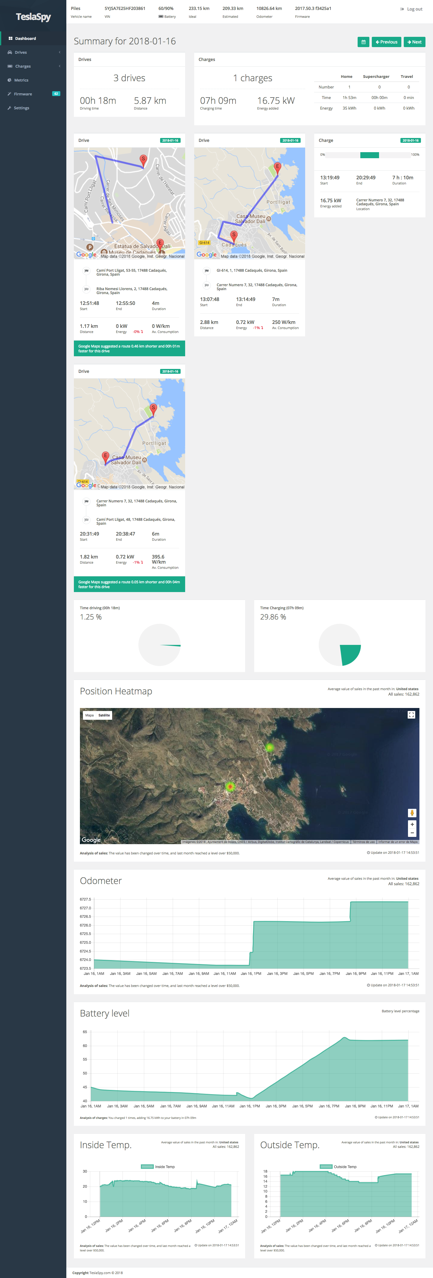The height and width of the screenshot is (1278, 433).
Task: Click the Time Charging pie chart
Action: 340,645
